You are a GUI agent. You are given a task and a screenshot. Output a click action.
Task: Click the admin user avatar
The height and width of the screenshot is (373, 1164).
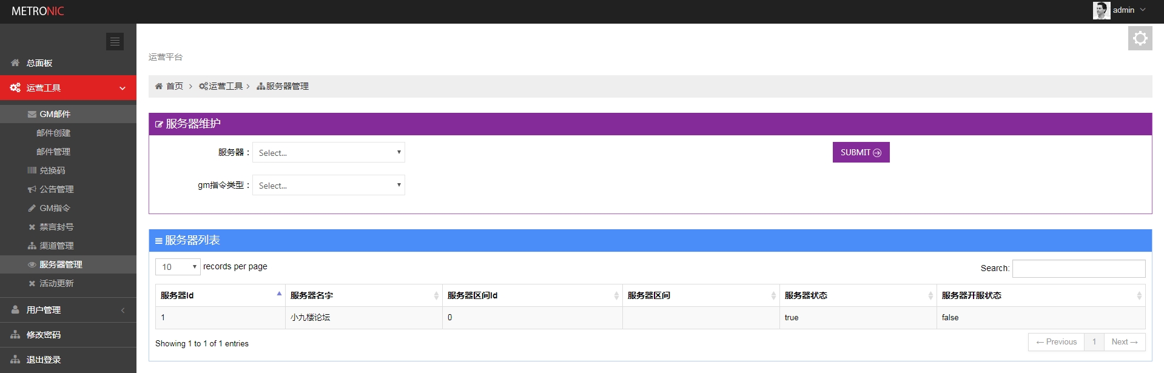pos(1101,10)
